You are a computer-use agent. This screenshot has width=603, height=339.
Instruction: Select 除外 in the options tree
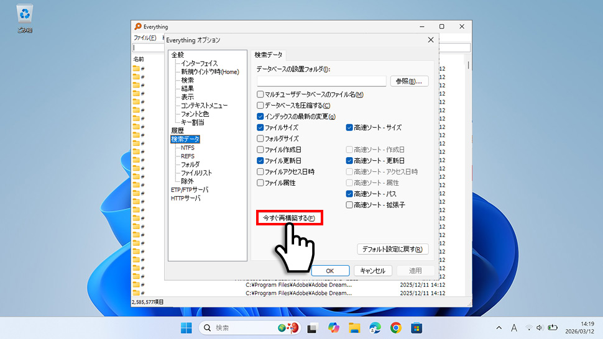point(188,181)
